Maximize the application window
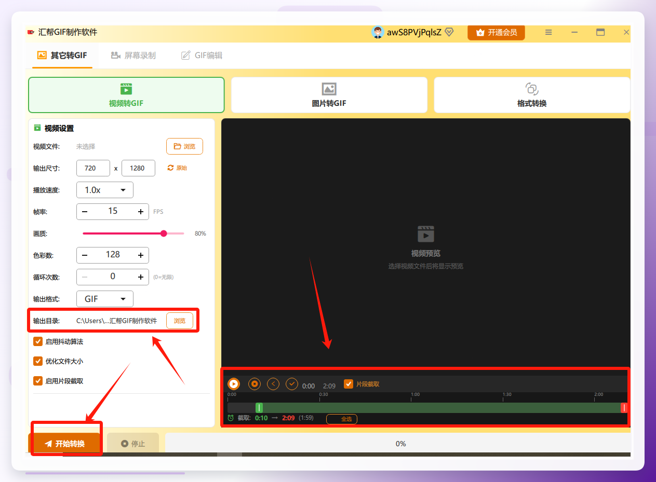Image resolution: width=656 pixels, height=482 pixels. [x=600, y=32]
